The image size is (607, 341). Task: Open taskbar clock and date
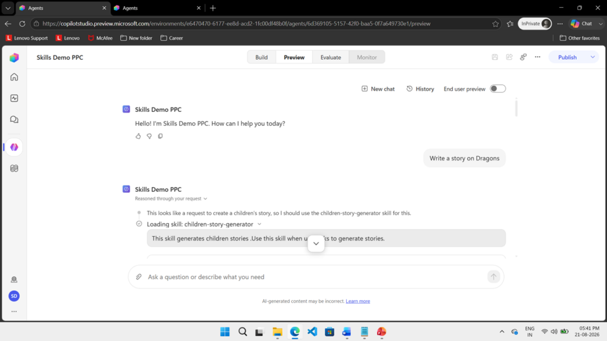tap(587, 332)
